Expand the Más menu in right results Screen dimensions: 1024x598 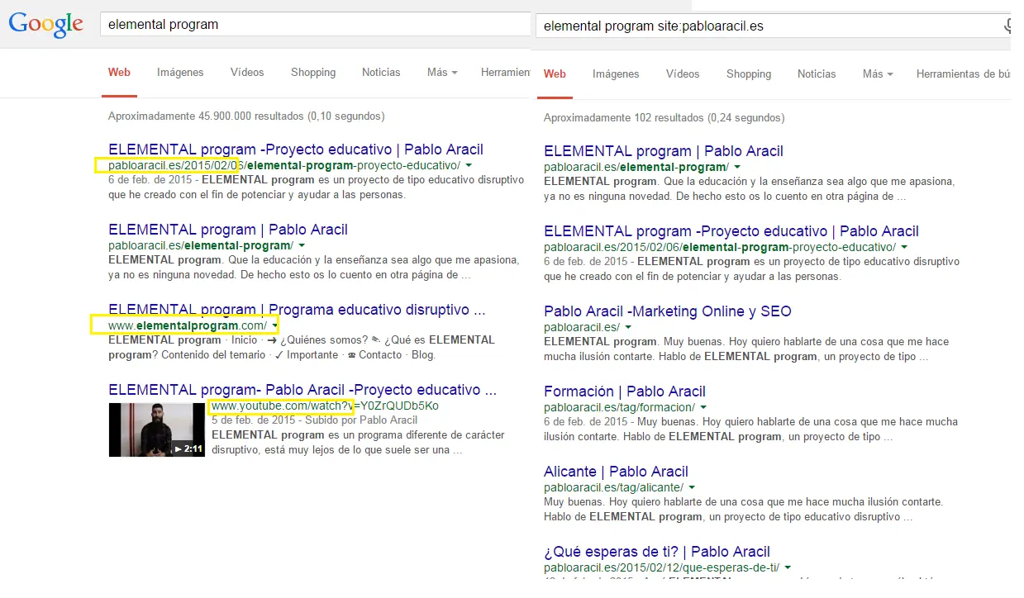coord(878,74)
